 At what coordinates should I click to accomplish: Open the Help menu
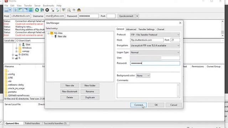point(59,6)
